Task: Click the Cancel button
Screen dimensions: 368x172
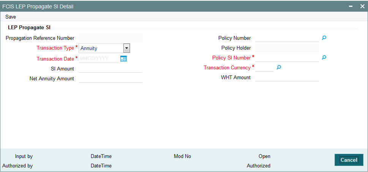Action: pos(349,160)
